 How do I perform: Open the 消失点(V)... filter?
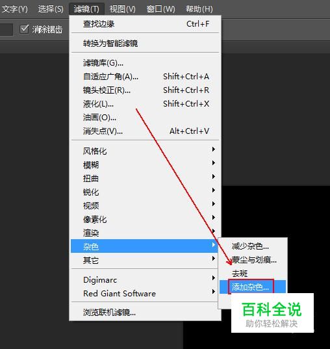pos(145,131)
